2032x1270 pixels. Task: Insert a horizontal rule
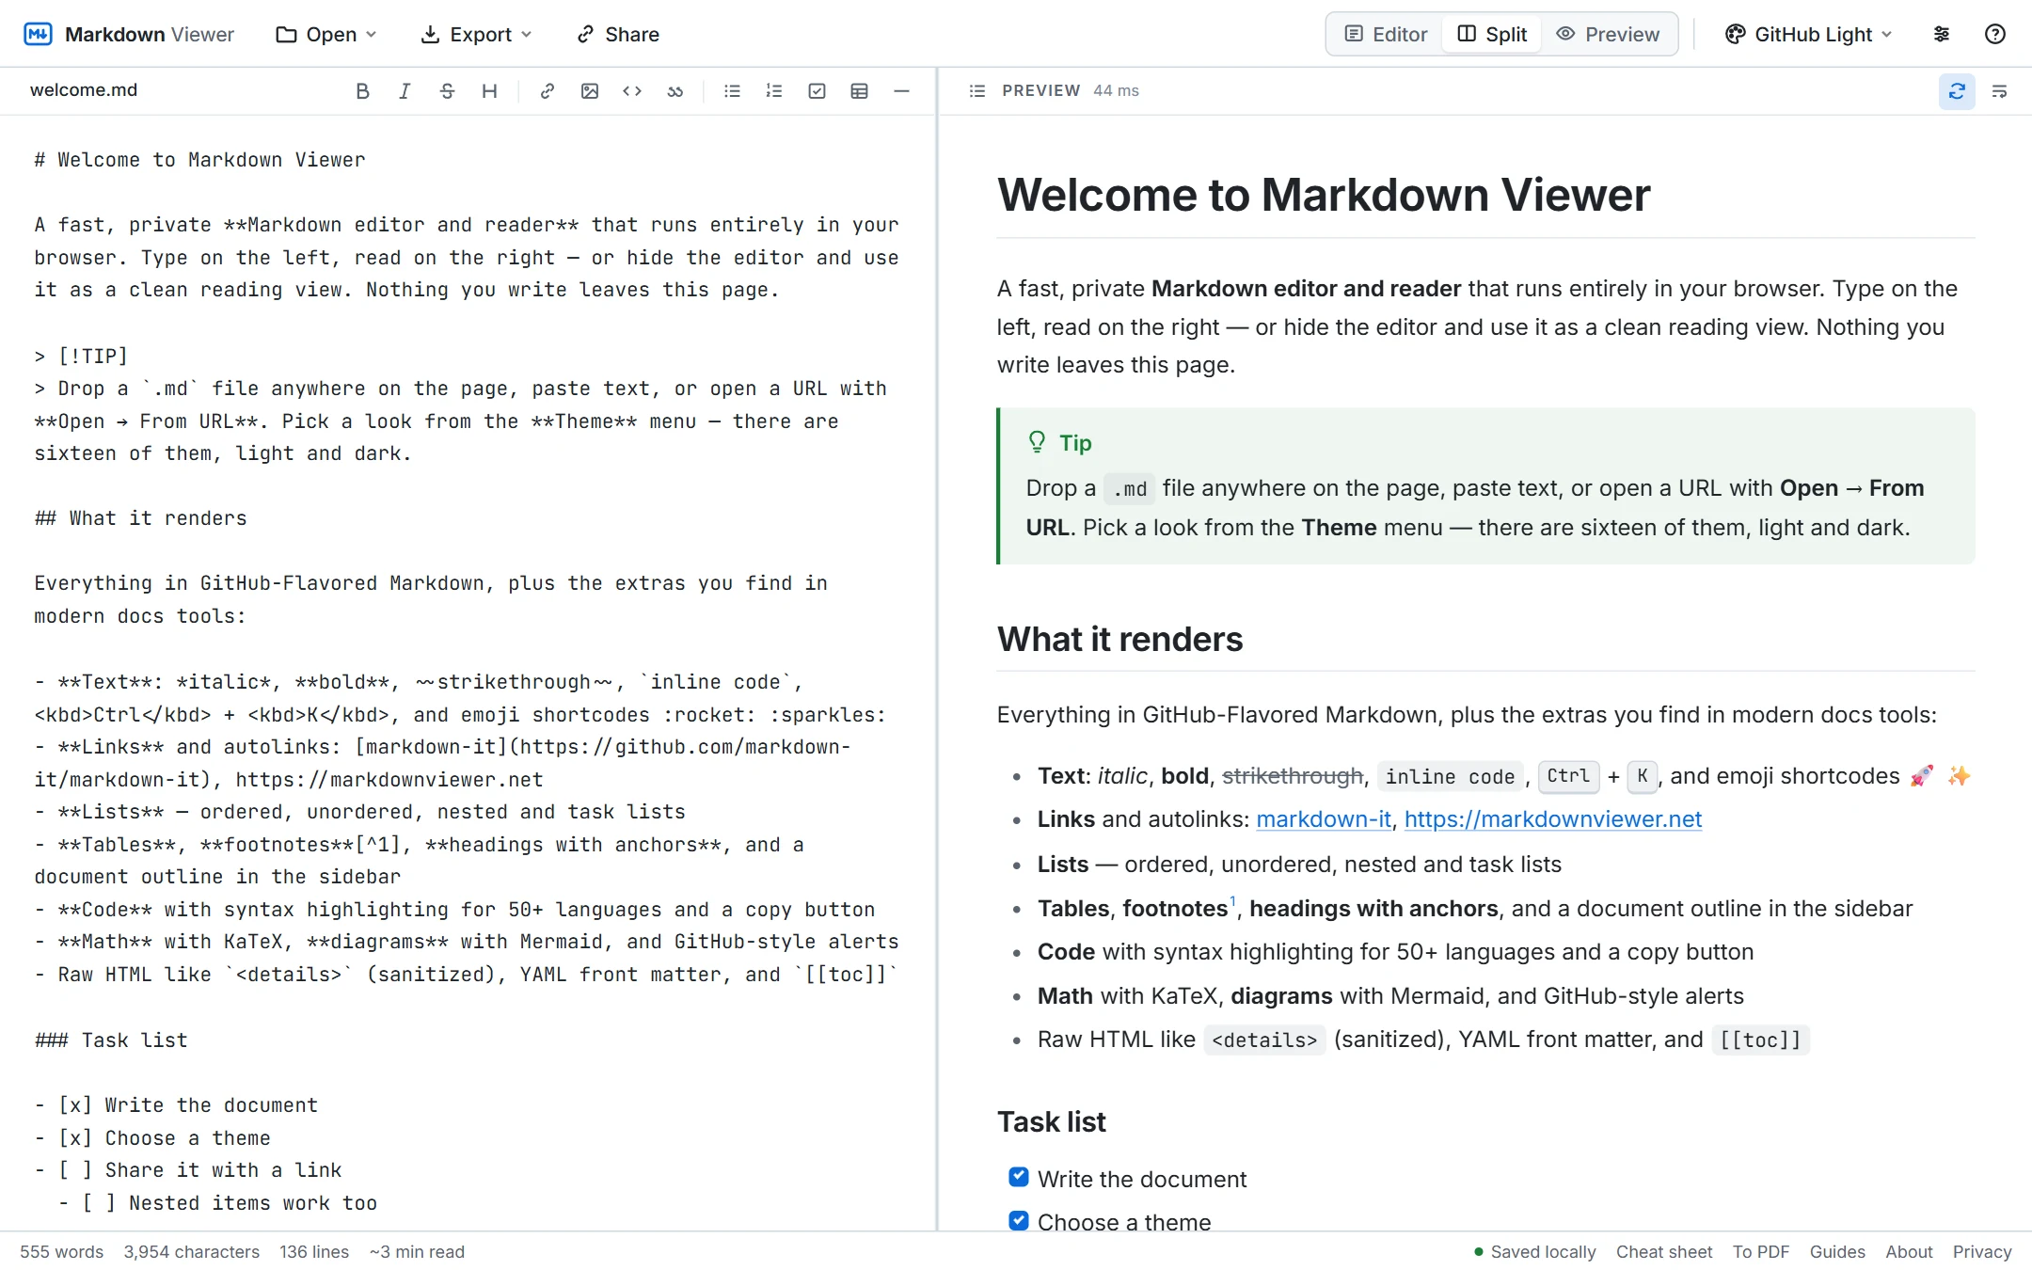[901, 91]
